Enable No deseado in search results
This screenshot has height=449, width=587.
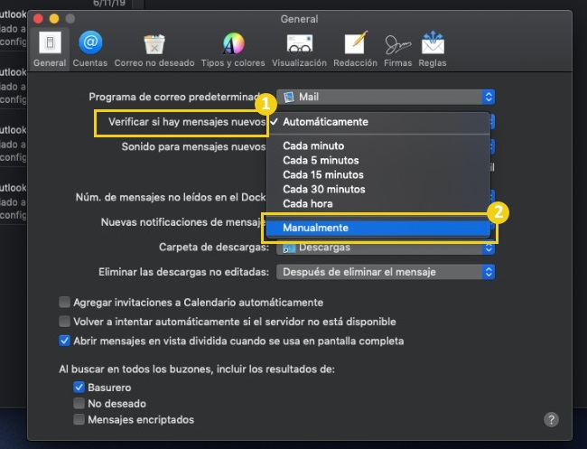click(x=79, y=403)
